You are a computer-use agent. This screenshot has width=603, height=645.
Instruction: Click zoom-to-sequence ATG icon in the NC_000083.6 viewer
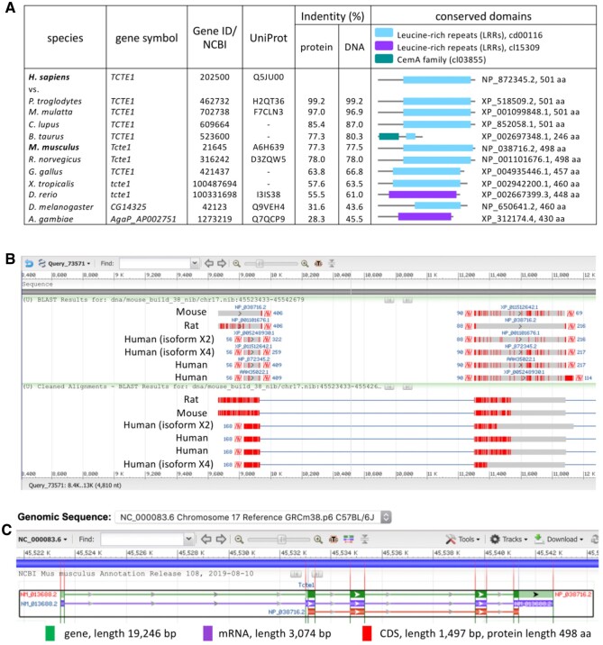tap(333, 539)
